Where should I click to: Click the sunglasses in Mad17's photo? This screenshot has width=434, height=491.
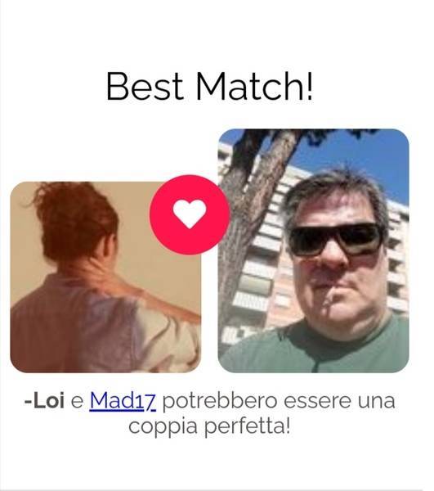pyautogui.click(x=336, y=239)
